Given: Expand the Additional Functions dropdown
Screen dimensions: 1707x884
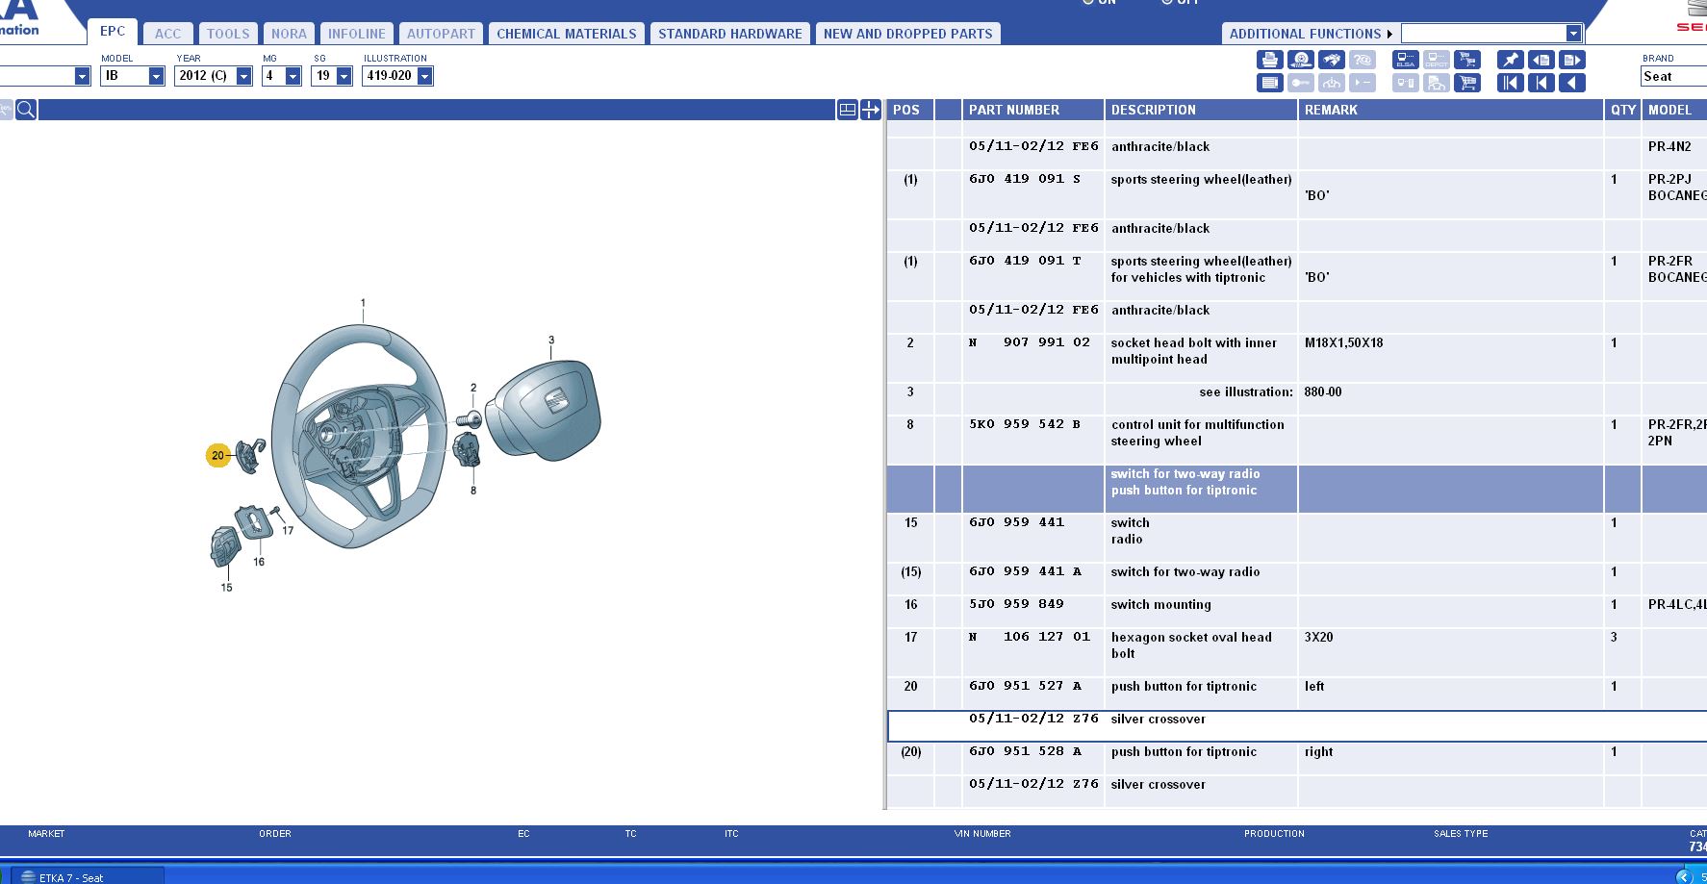Looking at the screenshot, I should point(1572,34).
